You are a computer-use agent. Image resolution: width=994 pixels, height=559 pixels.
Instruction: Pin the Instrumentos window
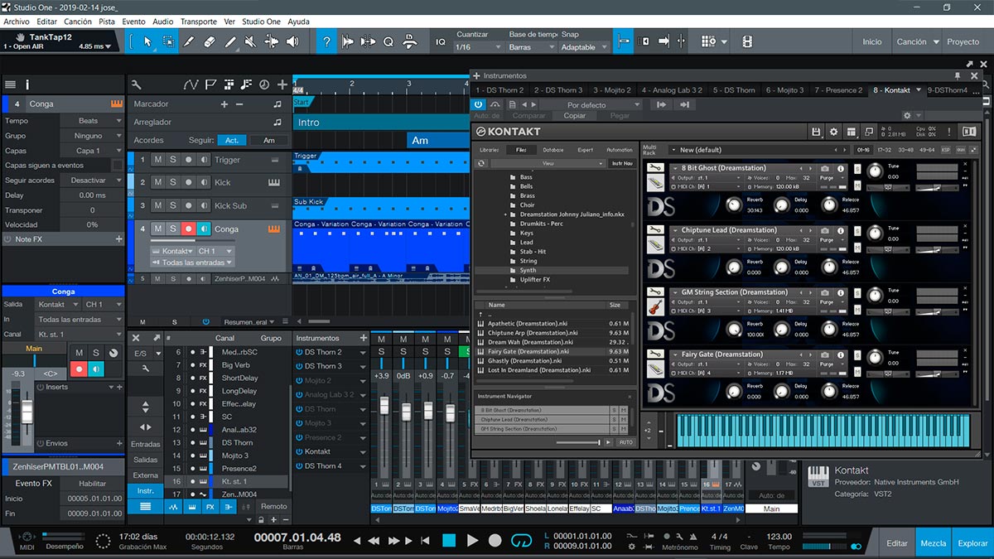tap(958, 75)
